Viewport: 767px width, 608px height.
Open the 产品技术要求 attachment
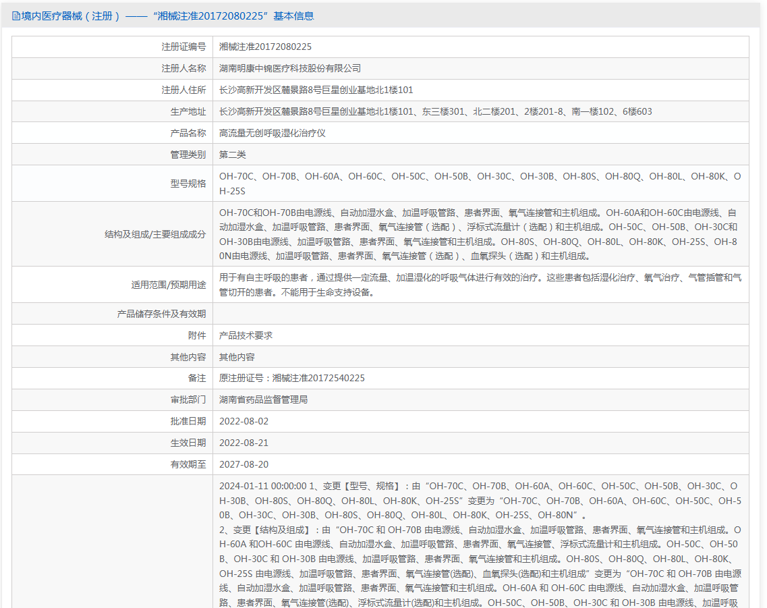246,335
